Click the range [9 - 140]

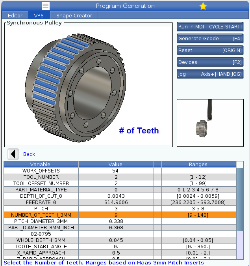(x=198, y=215)
